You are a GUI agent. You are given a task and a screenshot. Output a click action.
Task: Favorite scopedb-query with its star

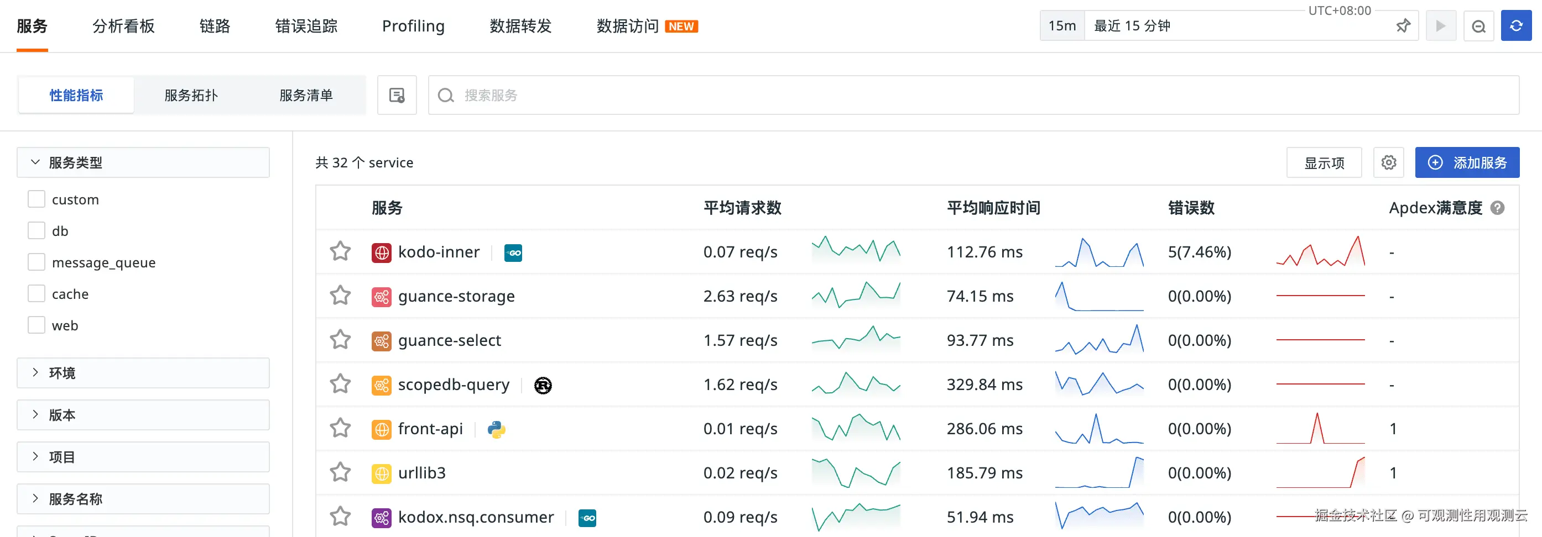tap(340, 385)
